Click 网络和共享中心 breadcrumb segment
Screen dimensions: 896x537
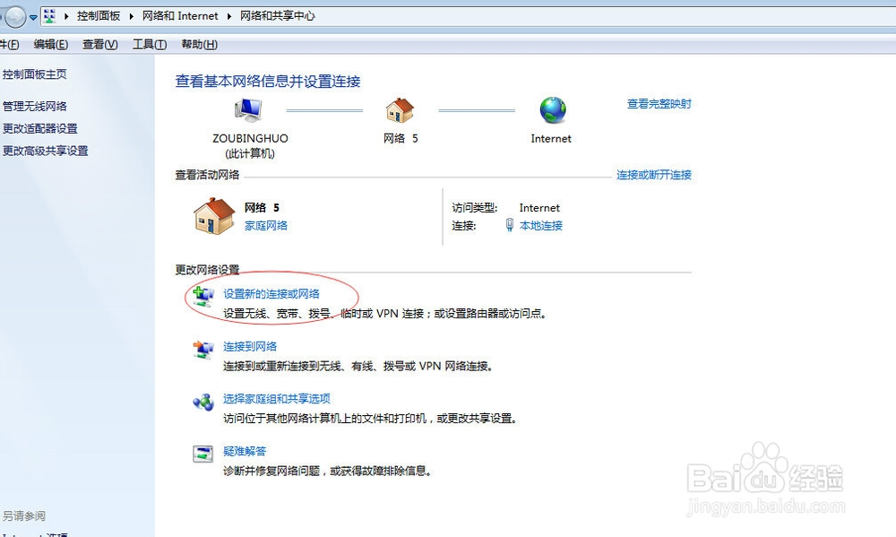(277, 16)
